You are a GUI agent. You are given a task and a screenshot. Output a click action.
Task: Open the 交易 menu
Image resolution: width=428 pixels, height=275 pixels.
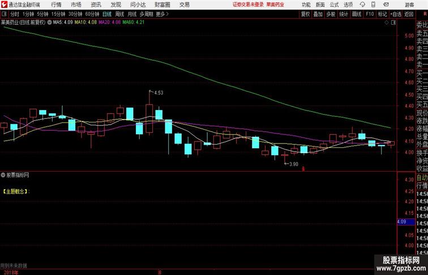(x=185, y=5)
